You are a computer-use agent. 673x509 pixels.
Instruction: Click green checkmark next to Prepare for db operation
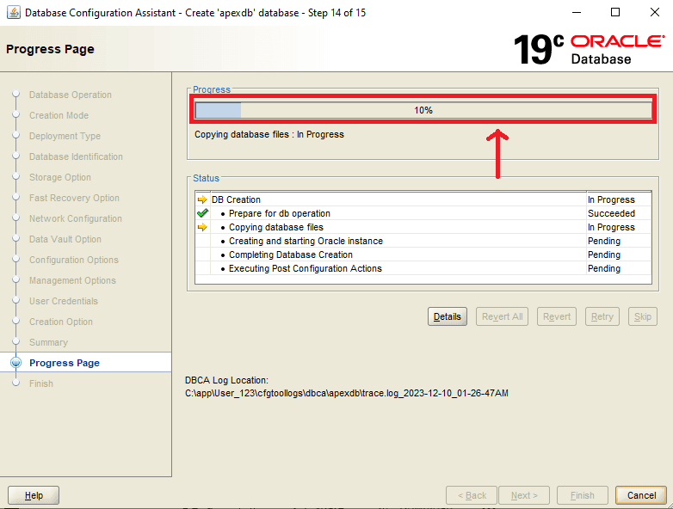pos(202,213)
